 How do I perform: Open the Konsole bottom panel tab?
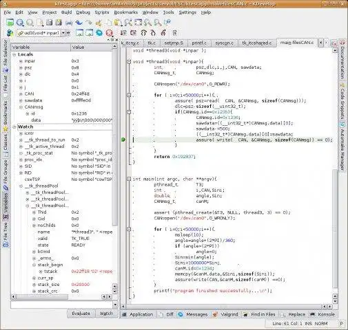pos(323,314)
